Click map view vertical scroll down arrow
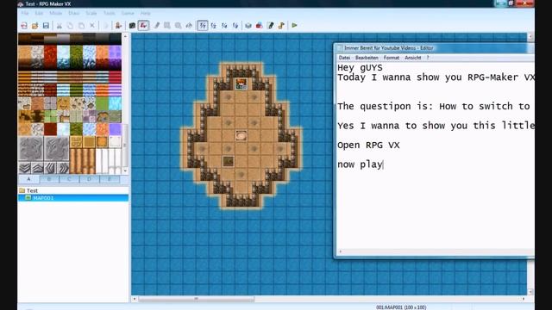This screenshot has height=310, width=552. [530, 292]
